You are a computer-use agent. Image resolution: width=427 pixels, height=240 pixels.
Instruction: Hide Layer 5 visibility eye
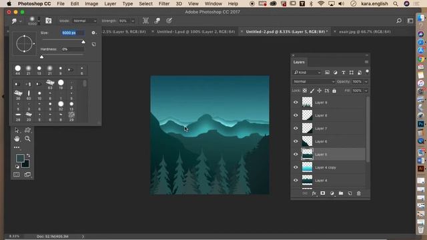tap(296, 154)
